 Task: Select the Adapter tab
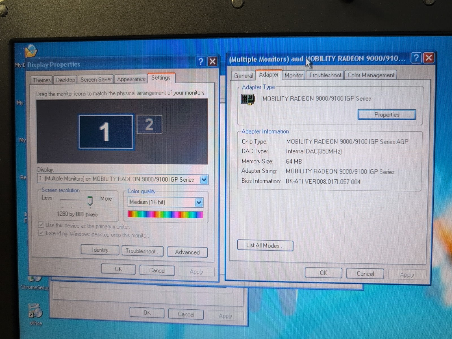[x=269, y=75]
